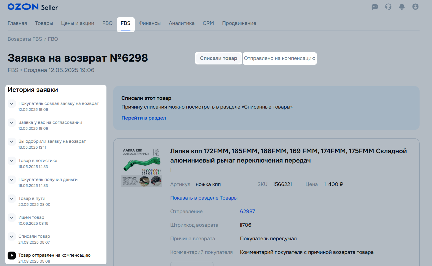Open shipment number 62987 link
This screenshot has width=432, height=266.
(247, 211)
